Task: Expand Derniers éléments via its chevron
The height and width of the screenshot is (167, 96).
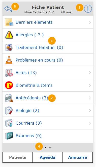Action: [90, 22]
